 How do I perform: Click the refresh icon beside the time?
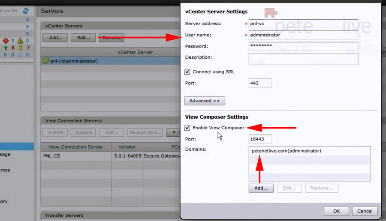pyautogui.click(x=26, y=11)
